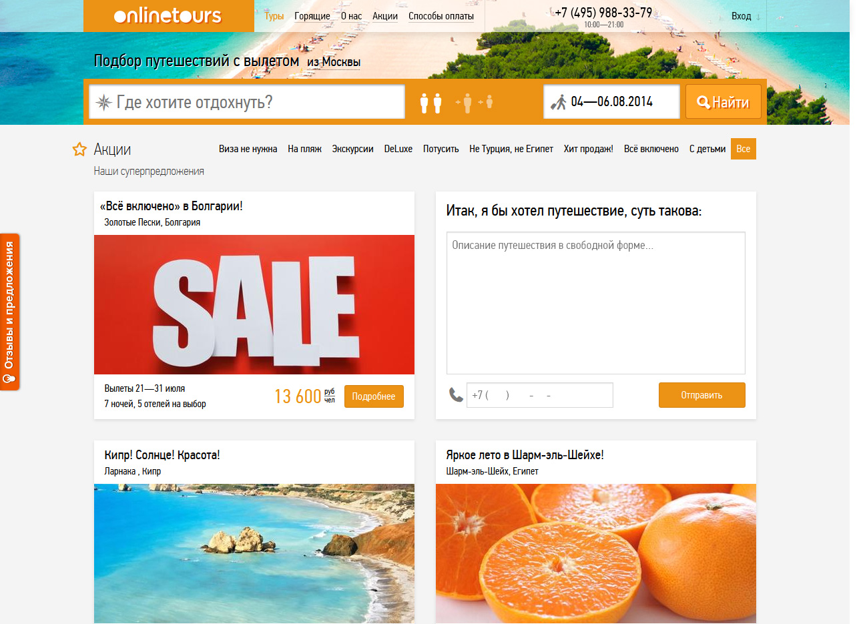The width and height of the screenshot is (861, 624).
Task: Add a child traveler icon
Action: coord(487,102)
